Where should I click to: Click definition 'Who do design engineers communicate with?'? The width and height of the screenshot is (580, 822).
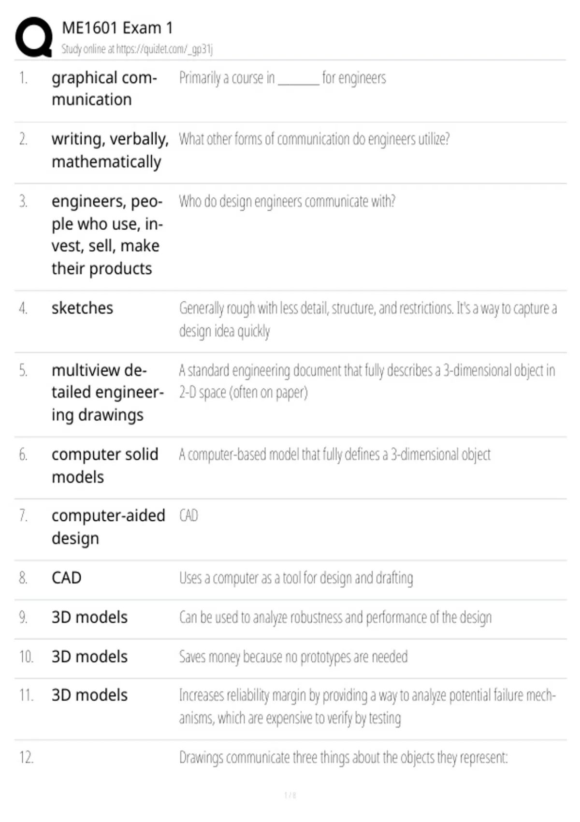tap(287, 201)
